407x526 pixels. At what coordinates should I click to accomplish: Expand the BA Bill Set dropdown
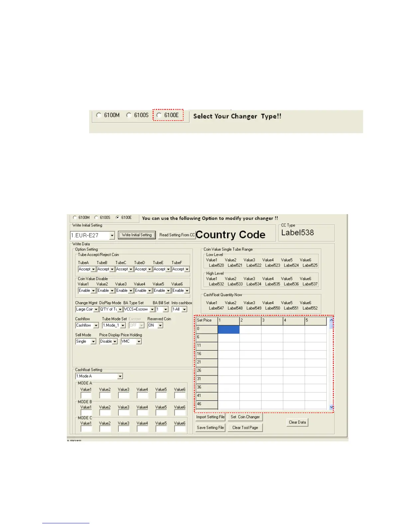point(166,309)
